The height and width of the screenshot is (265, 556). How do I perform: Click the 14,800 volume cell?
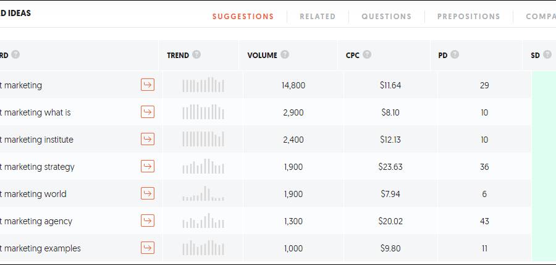(x=293, y=85)
